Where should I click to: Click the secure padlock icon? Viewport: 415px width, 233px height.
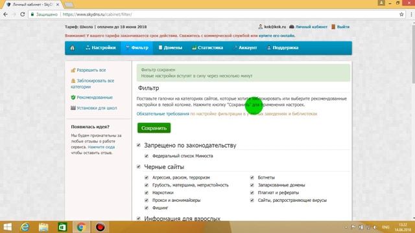pyautogui.click(x=32, y=14)
